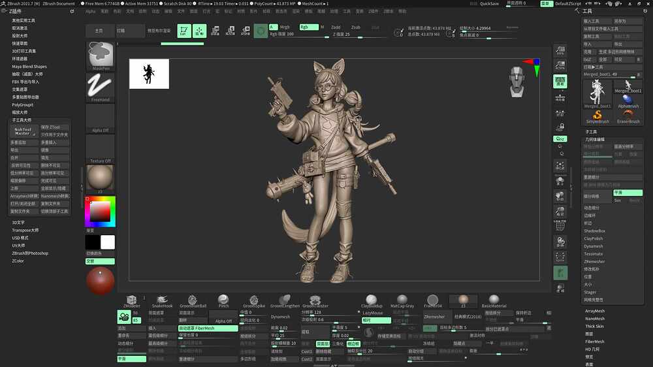Viewport: 653px width, 367px height.
Task: Expand the FBX 导出与导入 section
Action: coord(25,82)
